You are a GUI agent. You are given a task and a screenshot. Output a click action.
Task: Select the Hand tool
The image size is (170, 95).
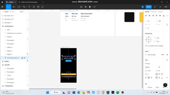tap(38, 7)
